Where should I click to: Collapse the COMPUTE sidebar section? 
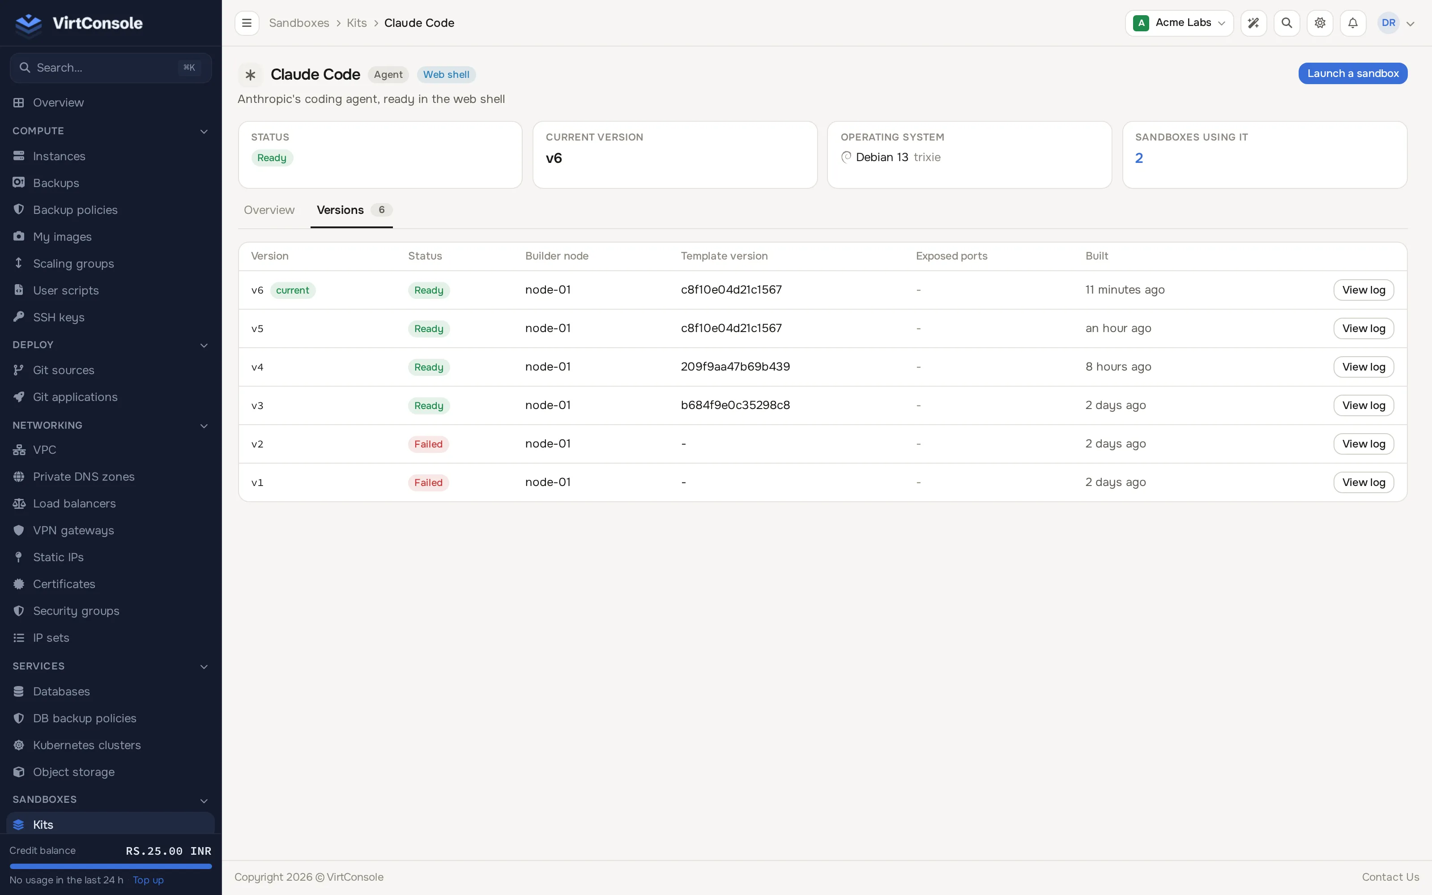pyautogui.click(x=204, y=132)
